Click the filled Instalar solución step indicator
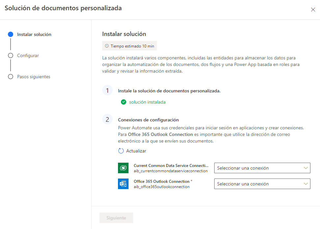The width and height of the screenshot is (320, 229). coord(11,34)
